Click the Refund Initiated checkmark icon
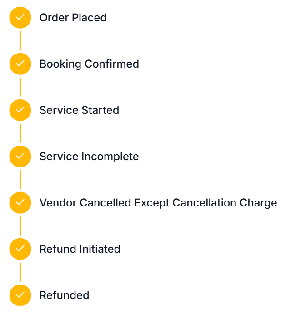 tap(20, 249)
